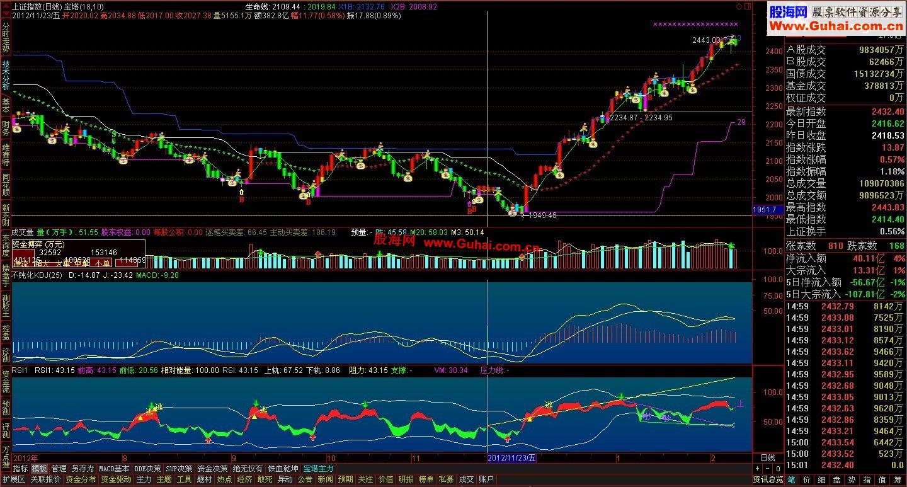The image size is (907, 487).
Task: Apply the 铁血乾坤 template
Action: point(283,469)
